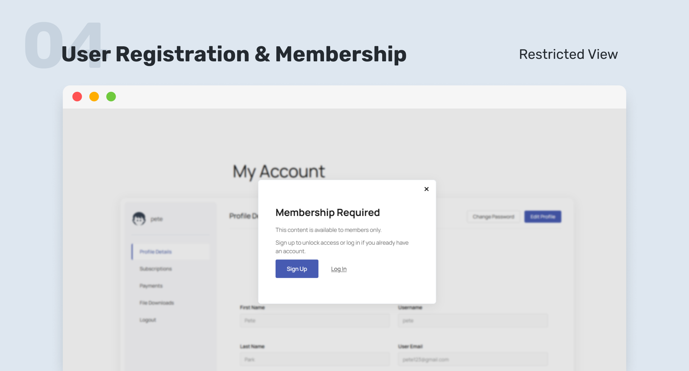The width and height of the screenshot is (689, 371).
Task: Click the My Account page heading
Action: click(x=279, y=172)
